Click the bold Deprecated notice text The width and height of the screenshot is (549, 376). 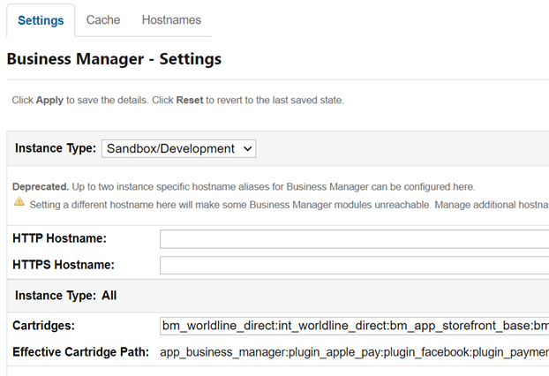click(x=41, y=187)
